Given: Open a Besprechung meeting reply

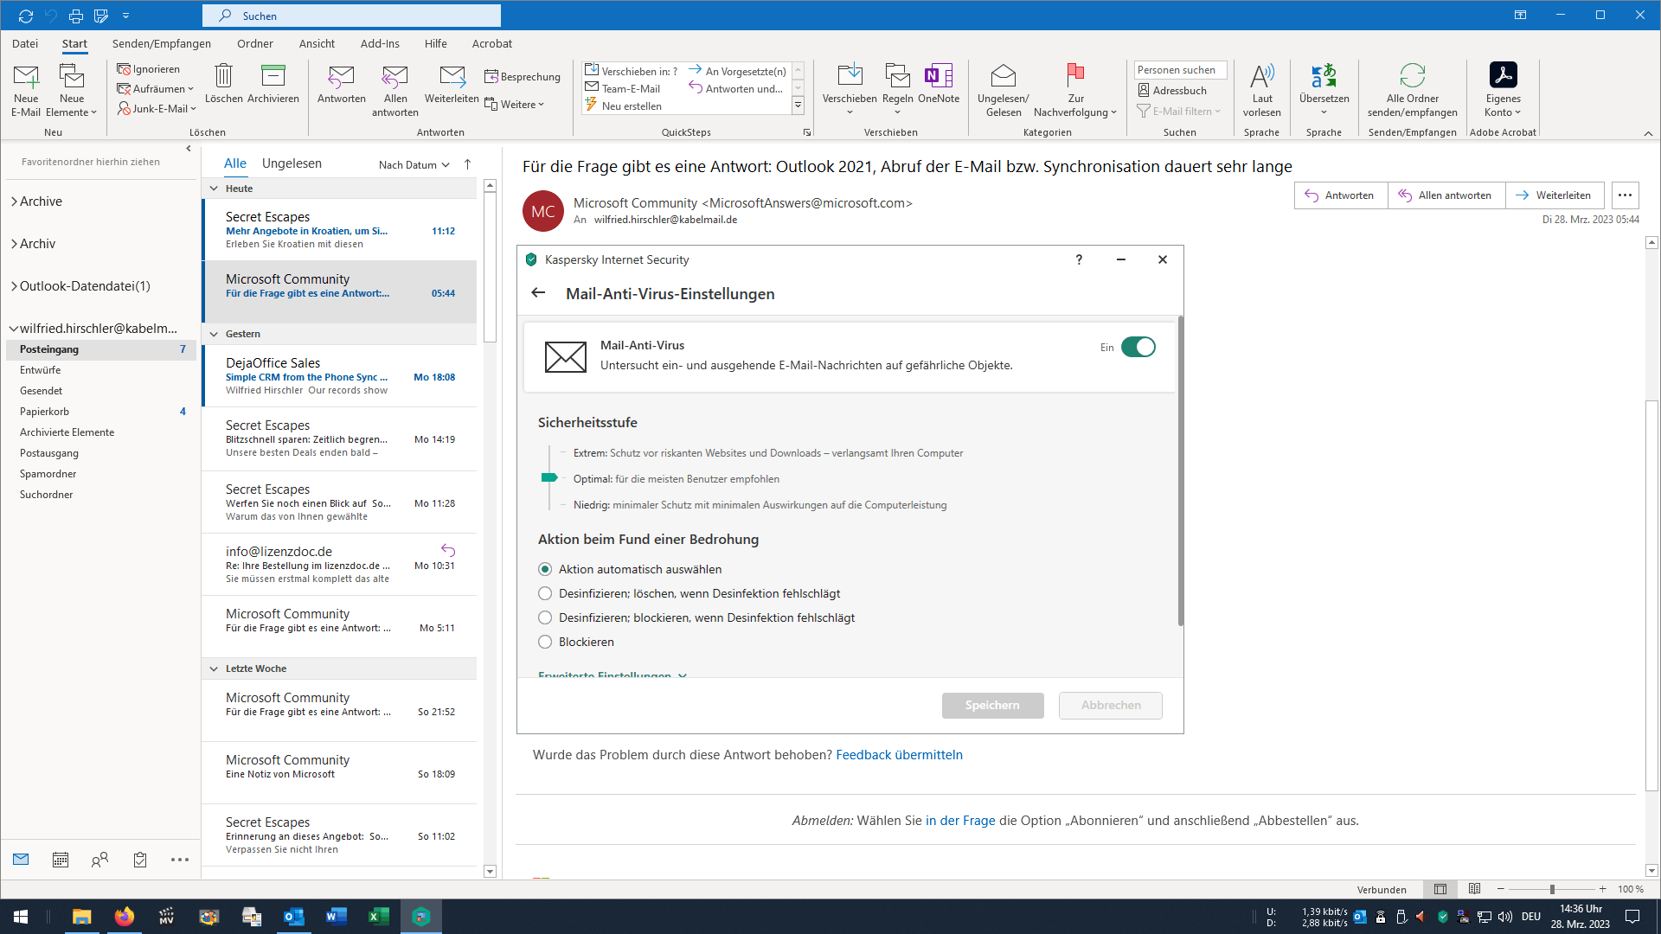Looking at the screenshot, I should tap(523, 76).
